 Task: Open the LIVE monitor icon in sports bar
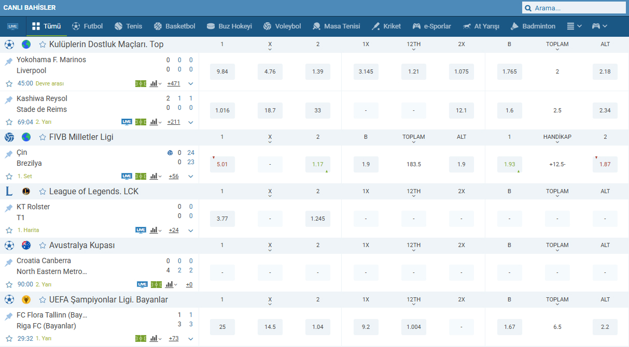(x=12, y=26)
